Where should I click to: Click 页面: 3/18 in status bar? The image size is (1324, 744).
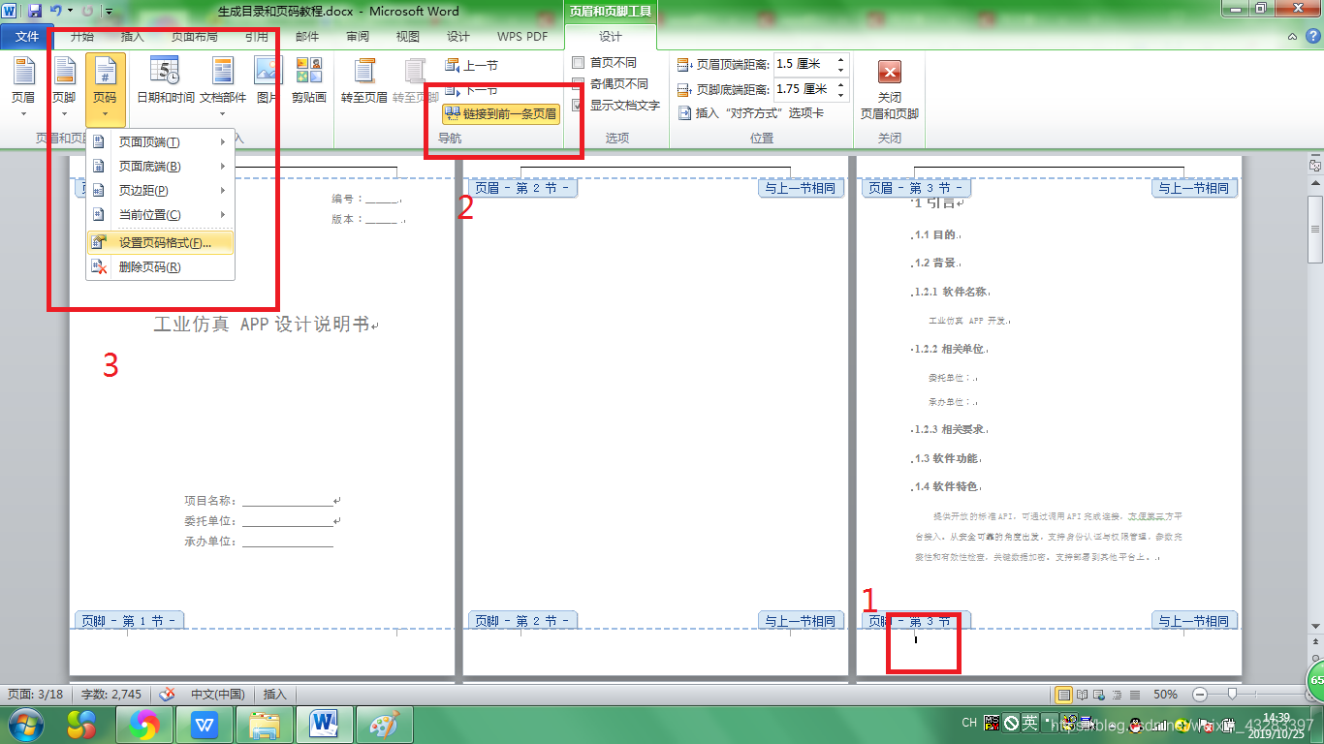click(36, 695)
